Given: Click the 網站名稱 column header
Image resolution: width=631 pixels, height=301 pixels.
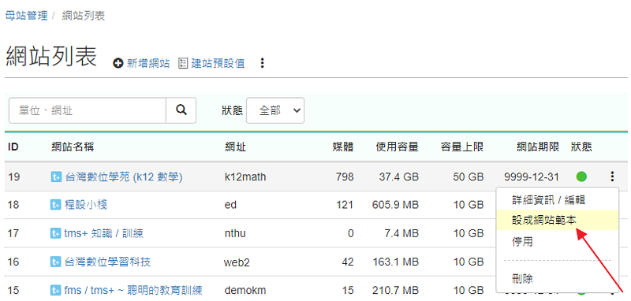Looking at the screenshot, I should click(73, 147).
